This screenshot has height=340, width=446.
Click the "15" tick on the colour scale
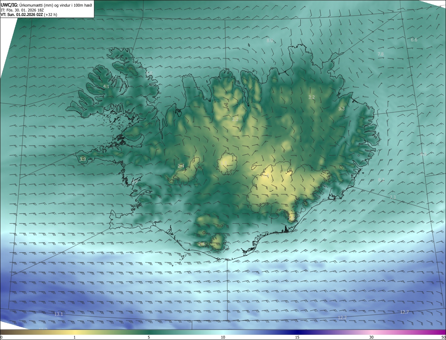coord(297,337)
